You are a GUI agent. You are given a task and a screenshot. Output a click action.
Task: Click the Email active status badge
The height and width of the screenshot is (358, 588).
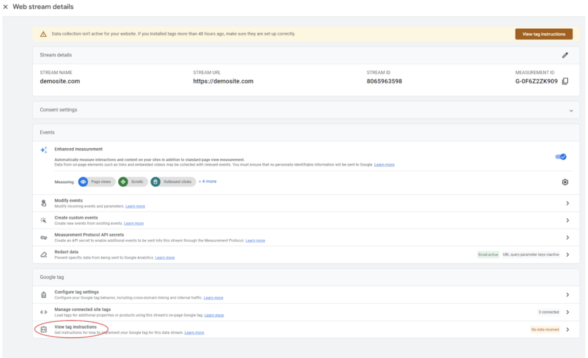pos(488,255)
